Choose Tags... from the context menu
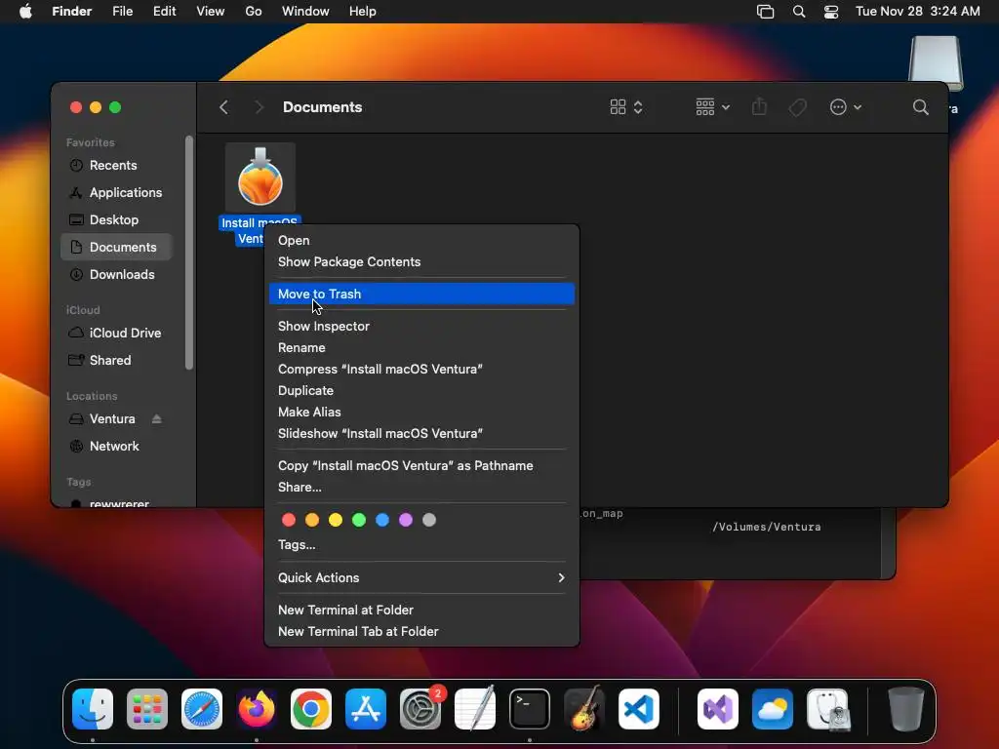 point(421,545)
